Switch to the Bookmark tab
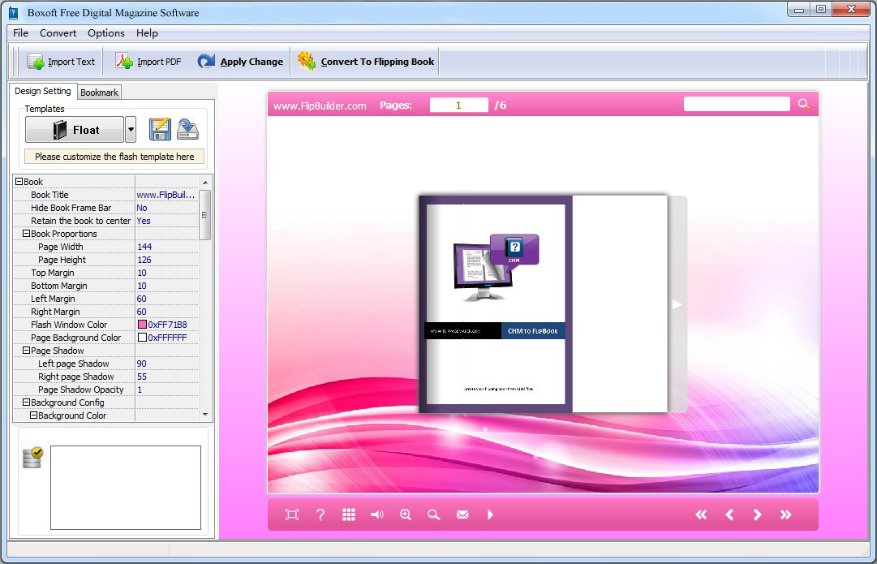Viewport: 877px width, 564px height. [99, 93]
